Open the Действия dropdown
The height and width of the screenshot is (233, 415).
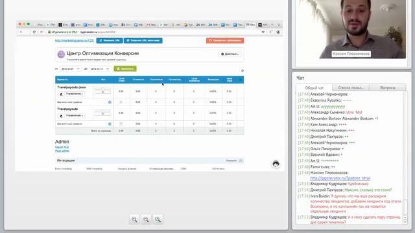tap(230, 54)
